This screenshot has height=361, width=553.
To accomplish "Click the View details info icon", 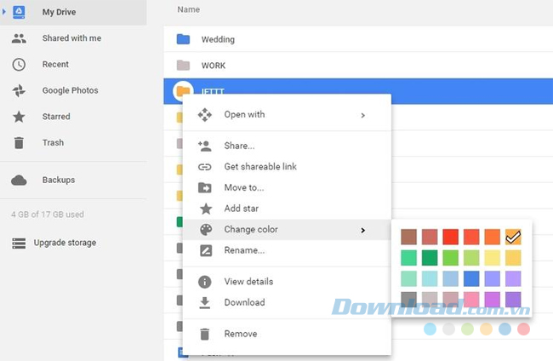I will click(205, 282).
